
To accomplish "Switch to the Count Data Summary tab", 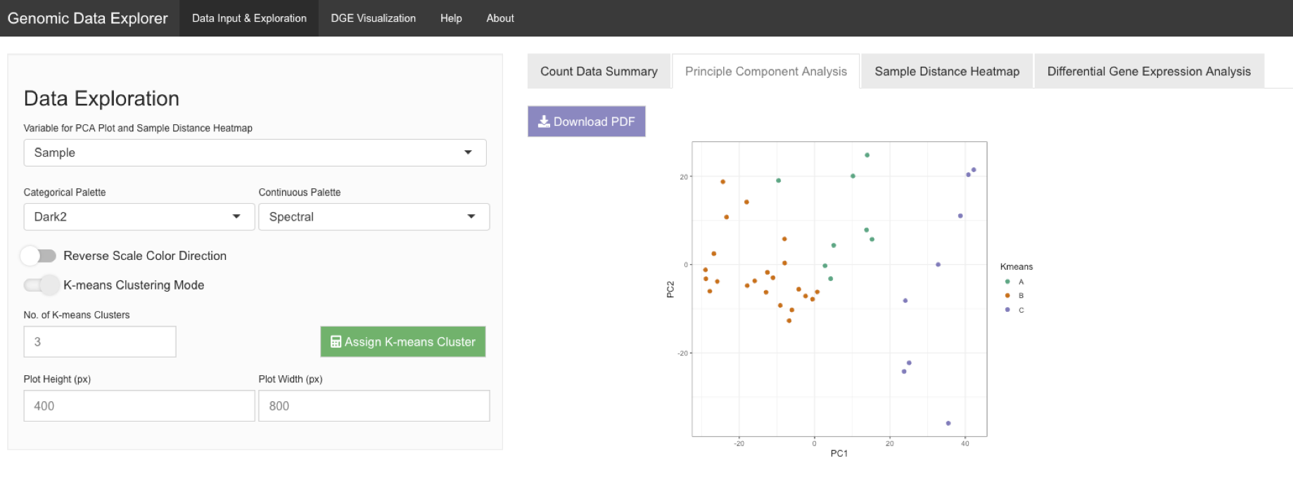I will click(x=599, y=72).
